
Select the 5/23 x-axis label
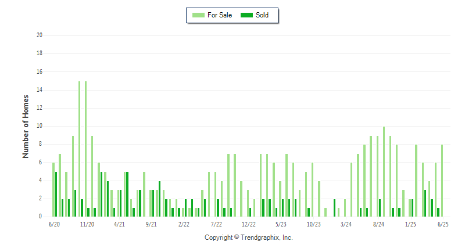pos(281,225)
